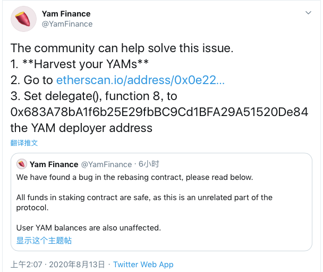Click the small avatar in quoted tweet
The image size is (323, 272).
22,164
